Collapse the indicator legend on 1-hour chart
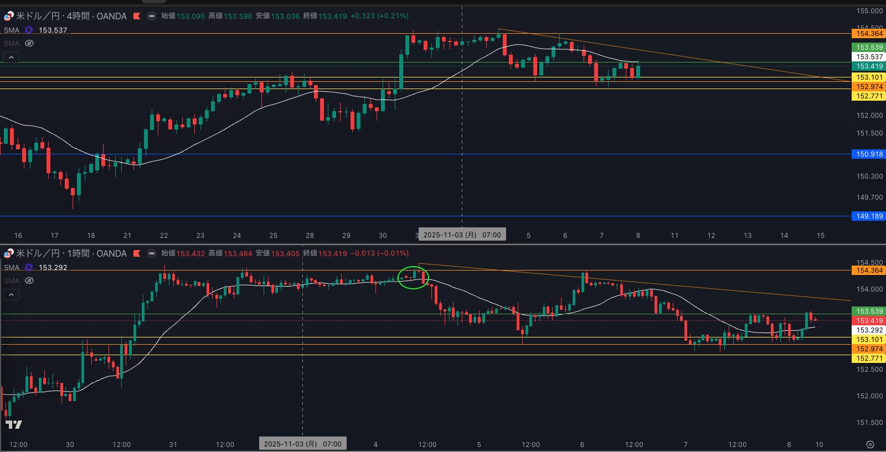This screenshot has height=452, width=886. coord(11,294)
